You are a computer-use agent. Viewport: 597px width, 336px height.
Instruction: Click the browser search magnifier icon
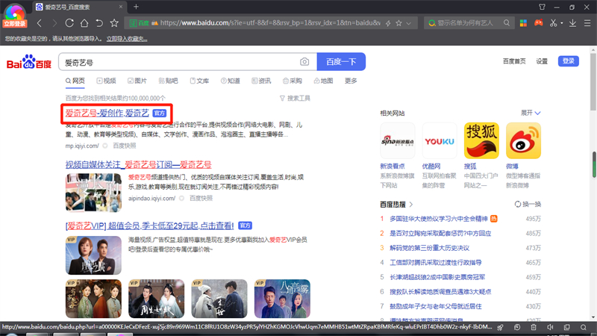507,23
